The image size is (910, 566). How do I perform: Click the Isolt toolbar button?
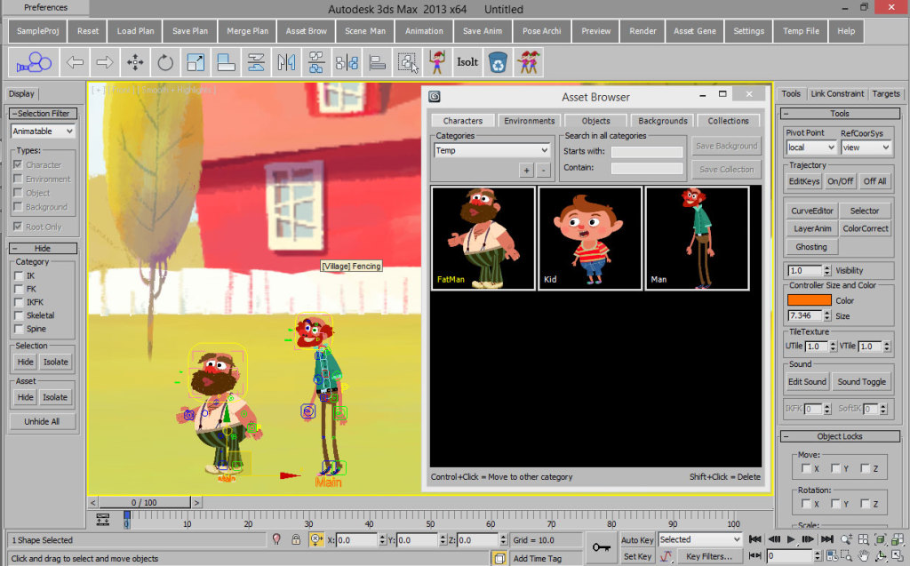tap(467, 62)
